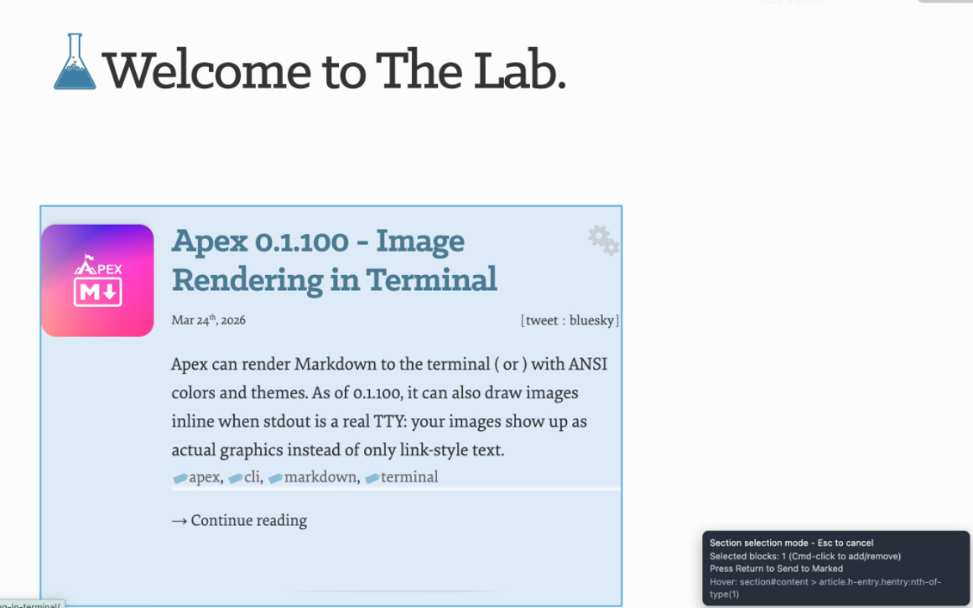Click the 'Welcome to The Lab.' heading
The height and width of the screenshot is (608, 973).
click(x=334, y=70)
